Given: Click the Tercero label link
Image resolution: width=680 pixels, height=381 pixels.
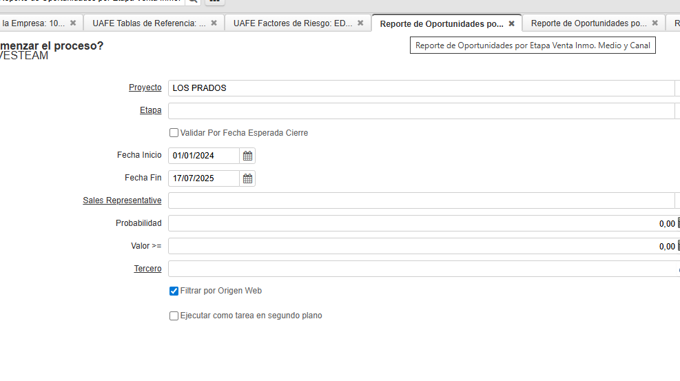Looking at the screenshot, I should (x=147, y=269).
